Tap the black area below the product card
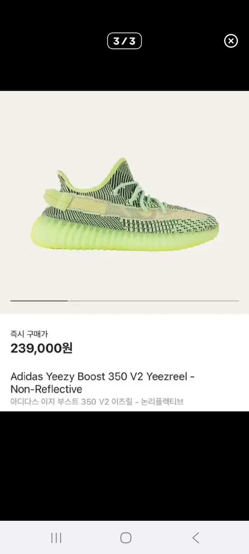Viewport: 249px width, 554px height. 124,466
